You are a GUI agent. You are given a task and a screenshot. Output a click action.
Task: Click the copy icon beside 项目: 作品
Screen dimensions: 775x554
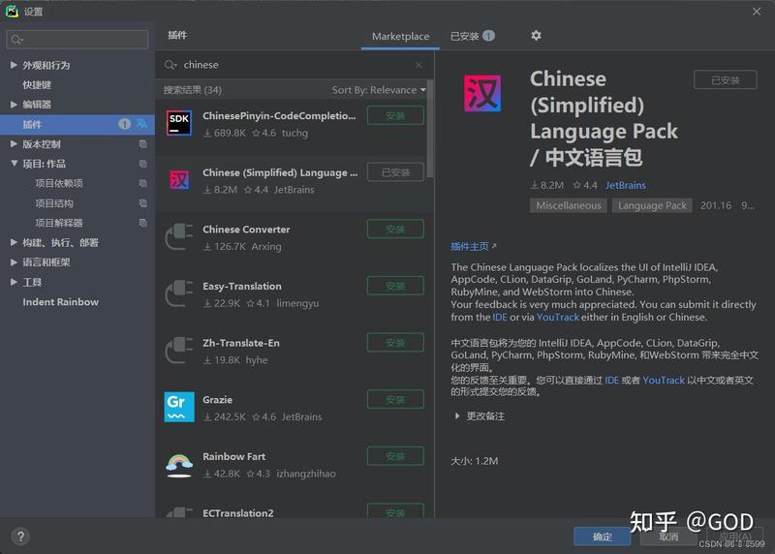pyautogui.click(x=142, y=164)
